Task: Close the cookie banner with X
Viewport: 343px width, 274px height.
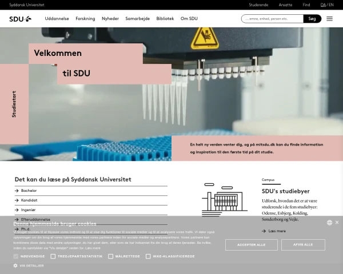Action: [337, 222]
